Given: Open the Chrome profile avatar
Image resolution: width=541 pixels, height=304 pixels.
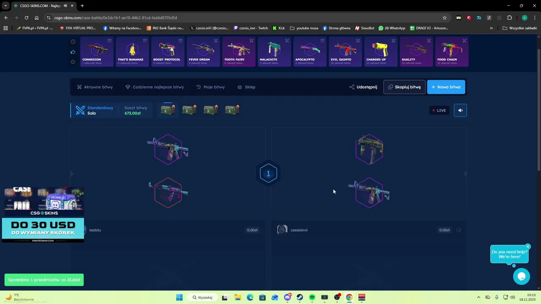Looking at the screenshot, I should coord(525,18).
